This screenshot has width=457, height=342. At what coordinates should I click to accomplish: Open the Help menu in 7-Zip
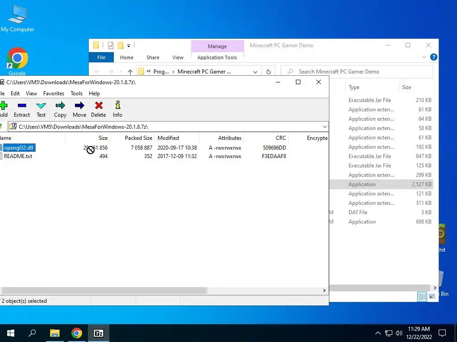[94, 94]
